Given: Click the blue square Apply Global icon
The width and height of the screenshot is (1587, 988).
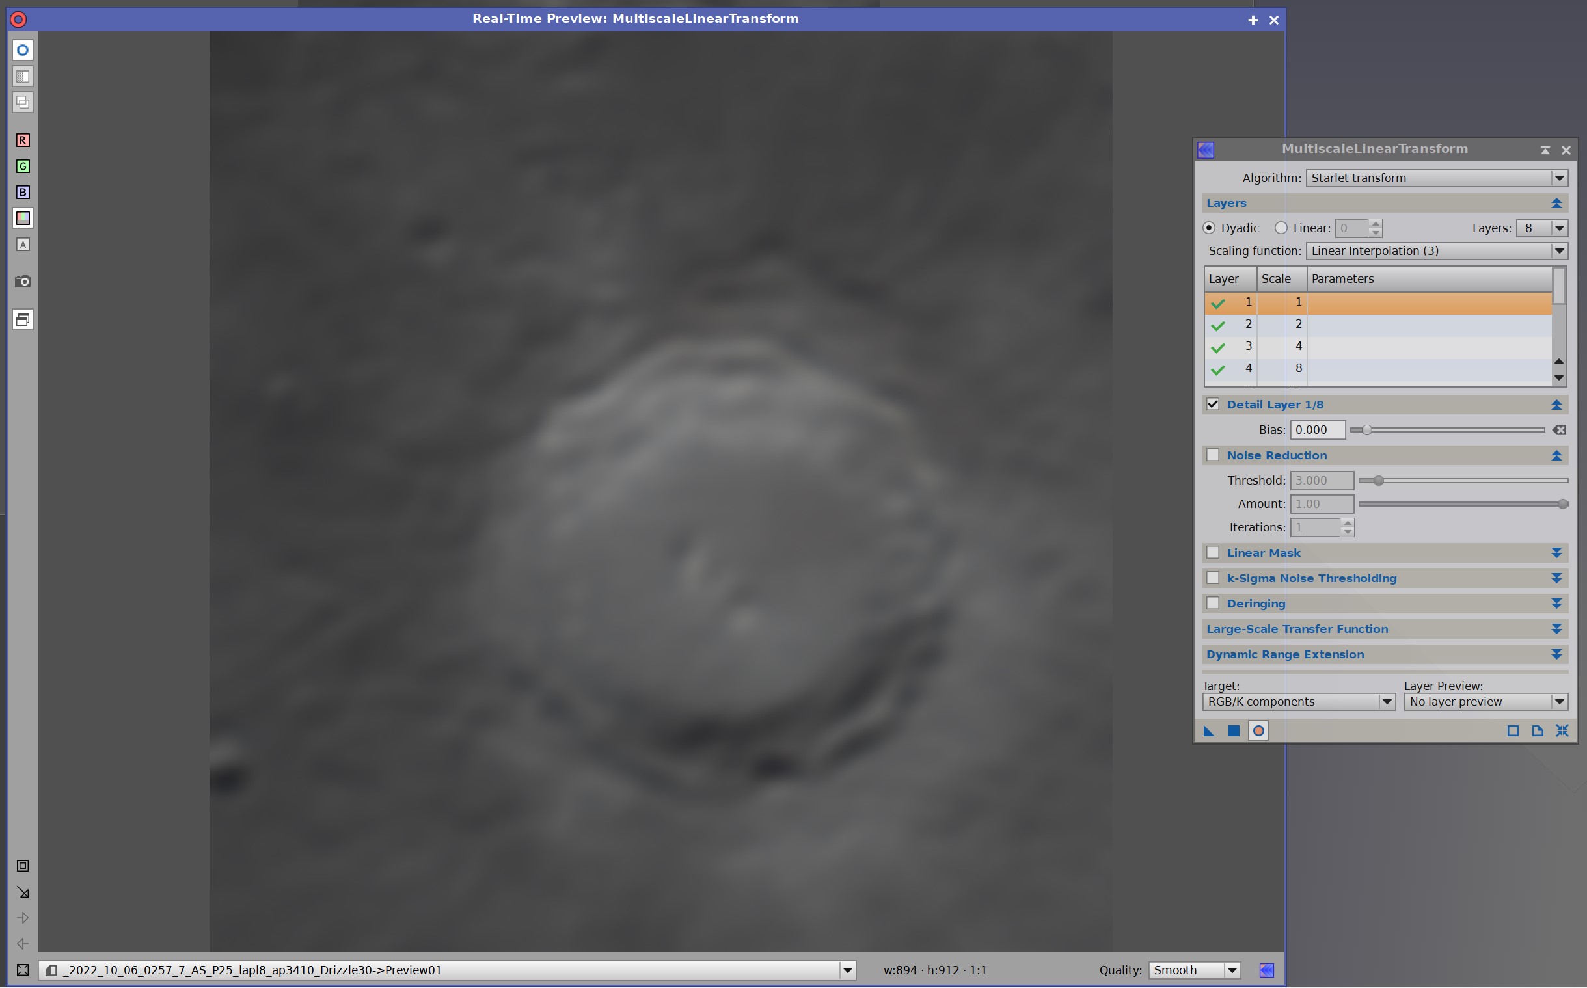Looking at the screenshot, I should click(x=1234, y=731).
